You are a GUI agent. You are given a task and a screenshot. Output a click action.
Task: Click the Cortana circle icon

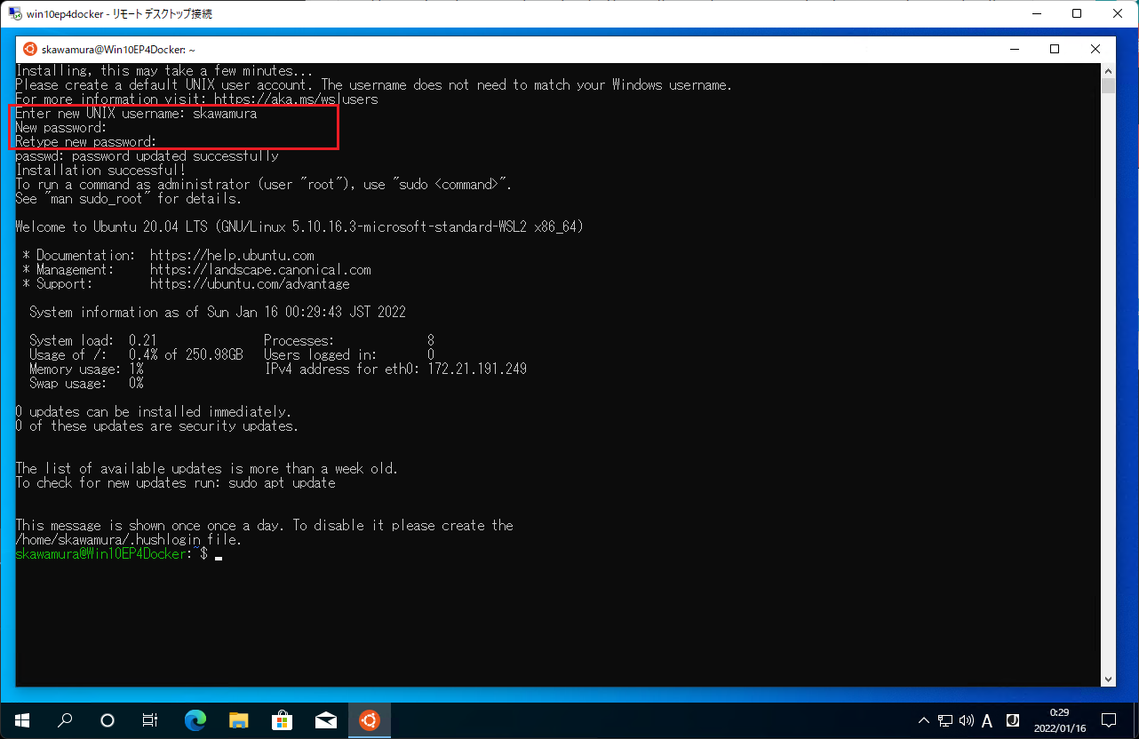pos(107,720)
